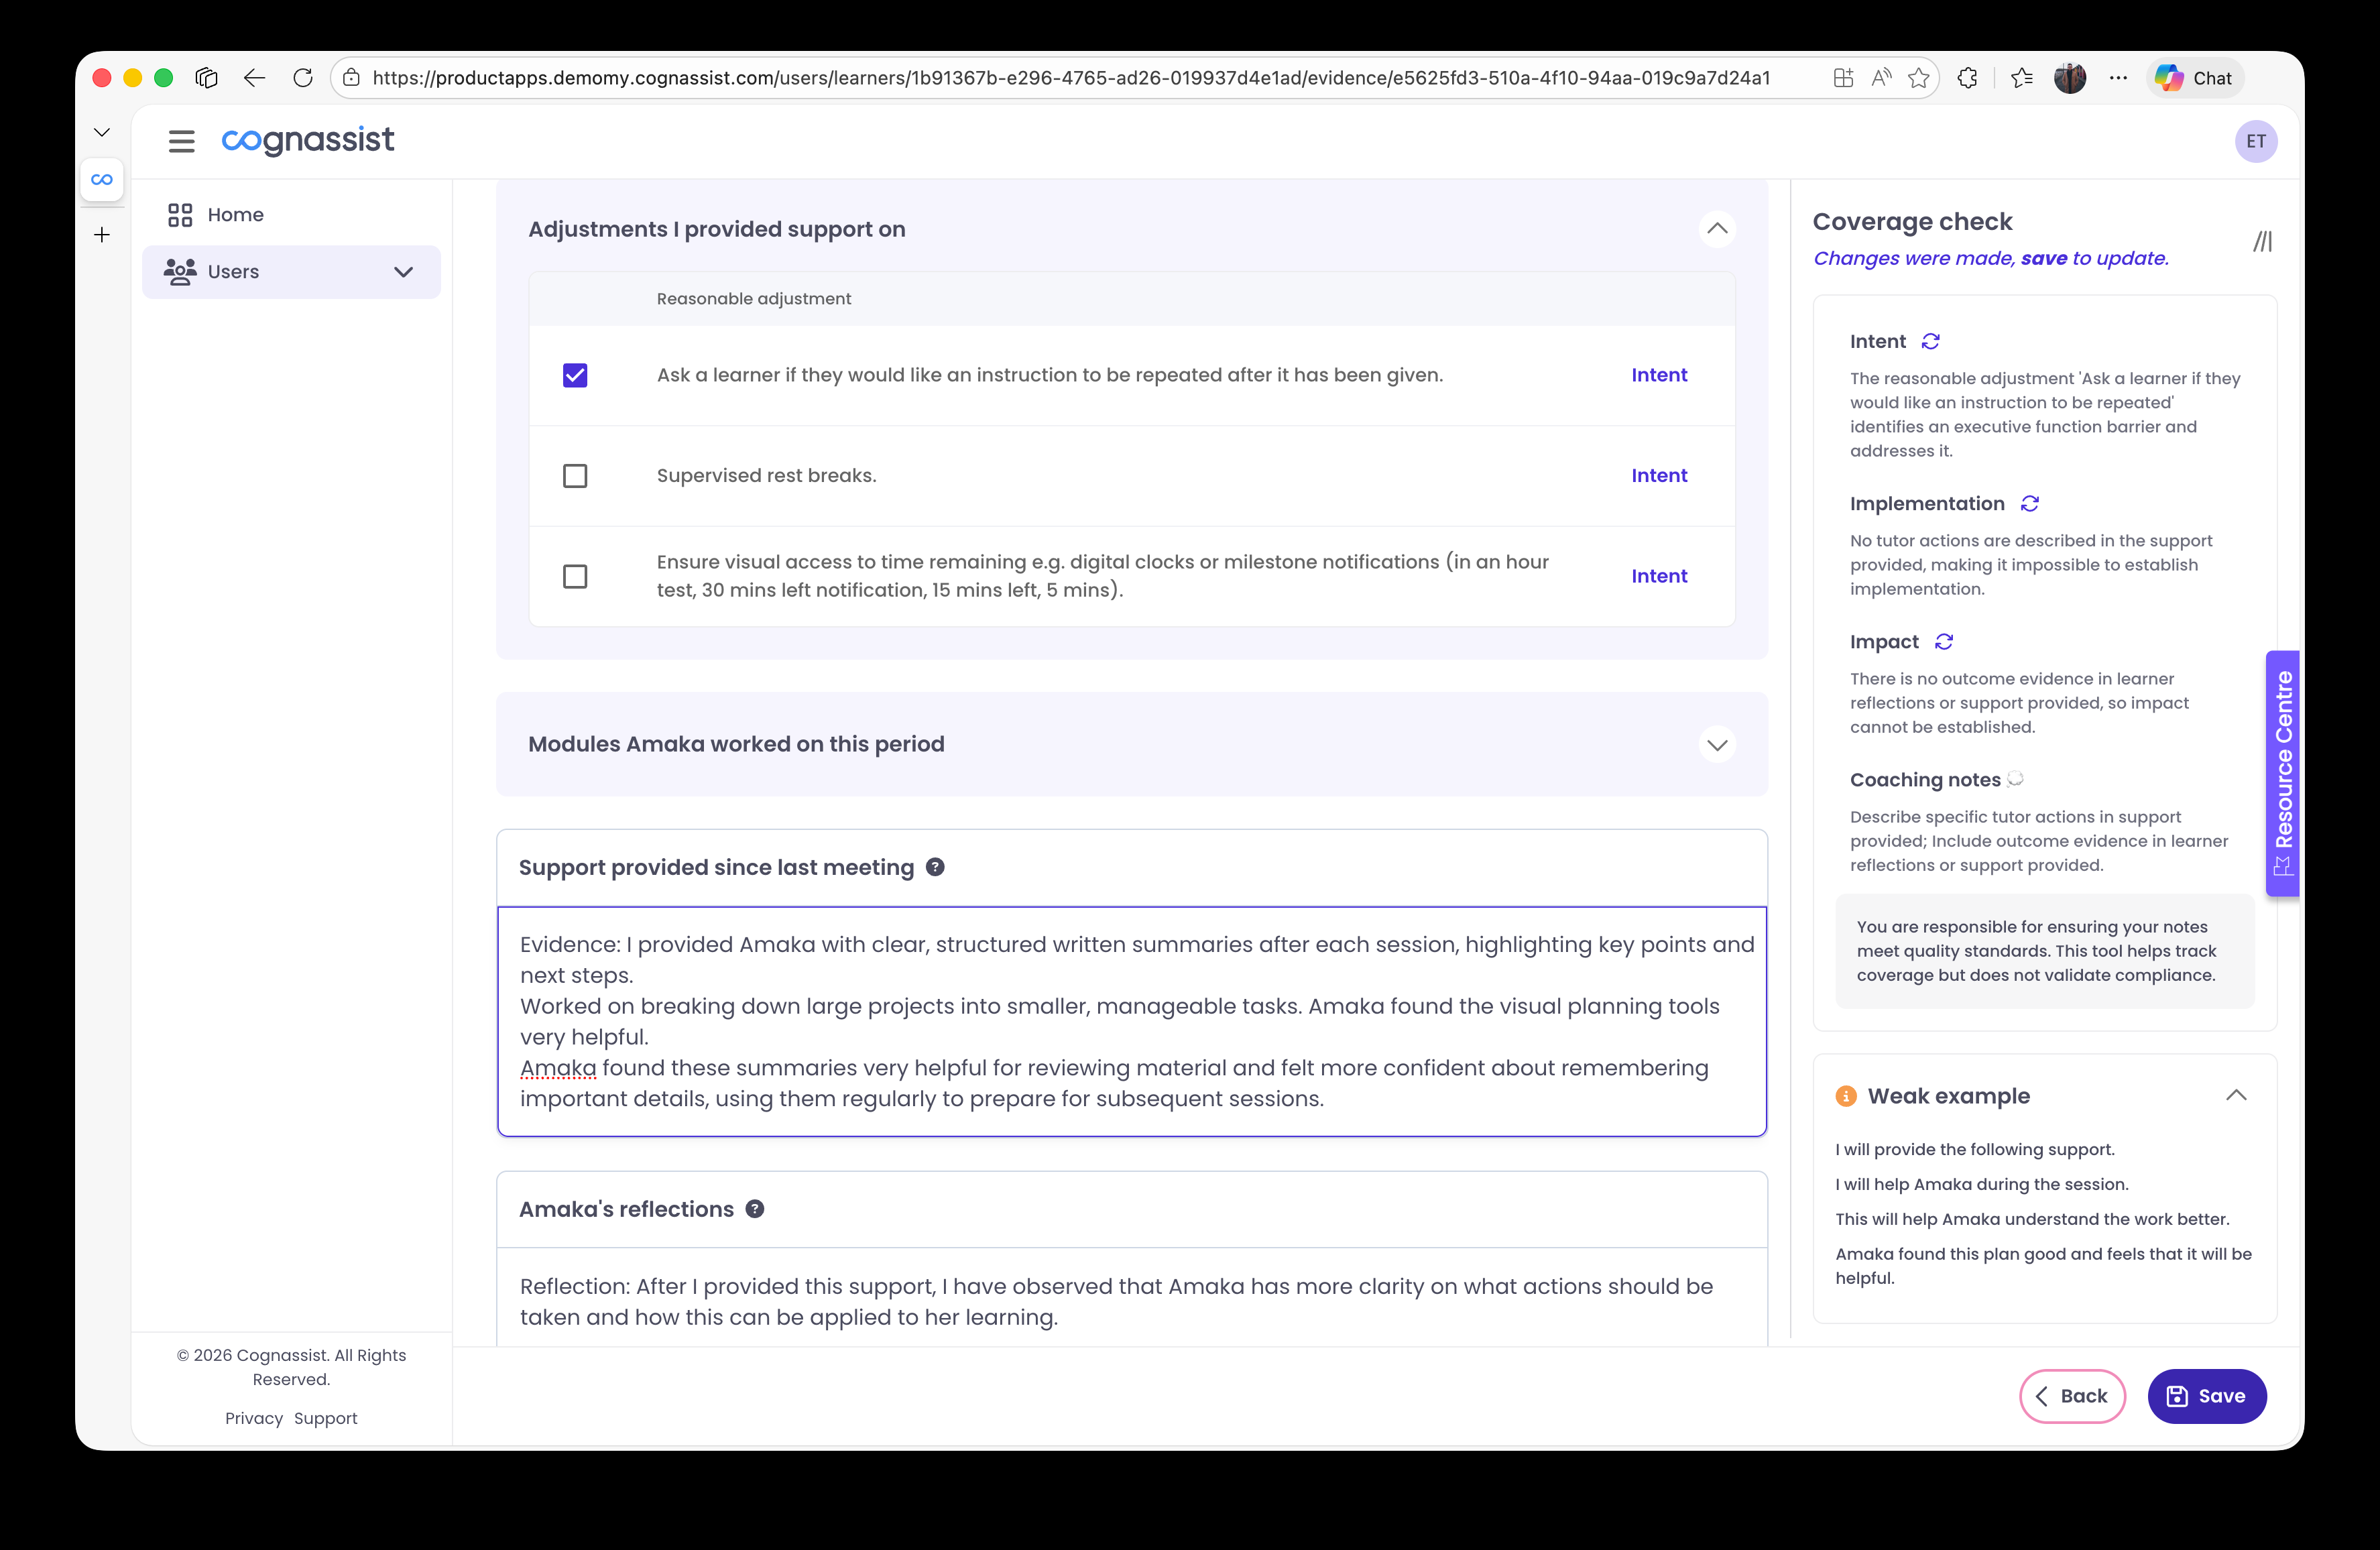Check Ensure visual access to time remaining

[x=575, y=576]
